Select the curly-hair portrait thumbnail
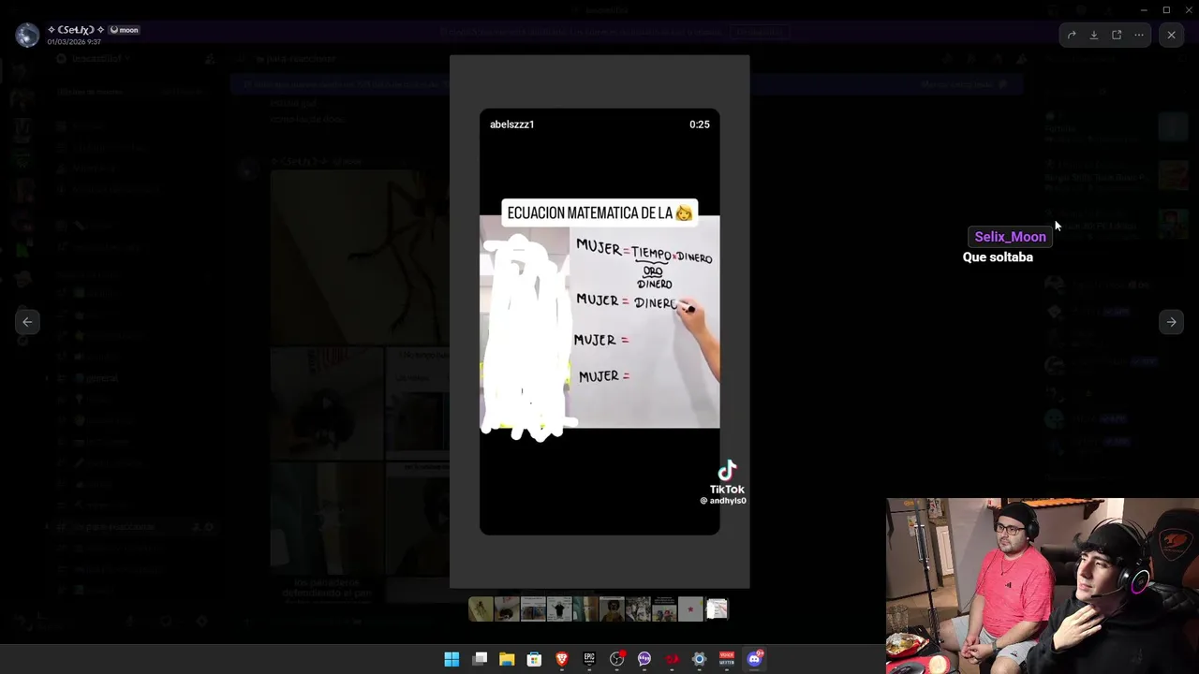Screen dimensions: 1199x674 tap(612, 610)
